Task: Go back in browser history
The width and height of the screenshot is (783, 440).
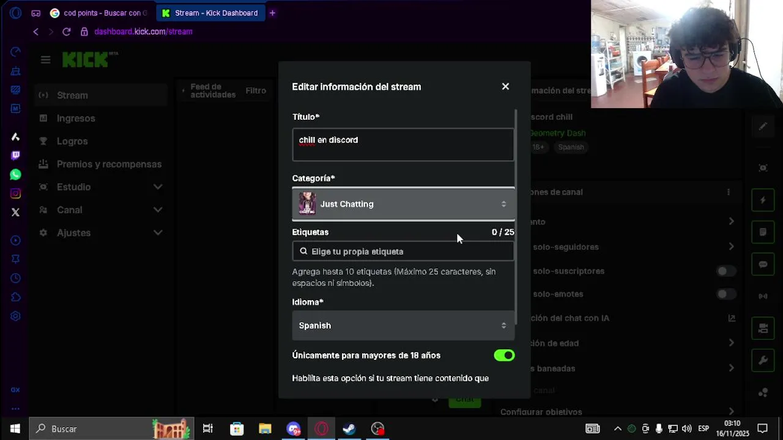Action: (36, 32)
